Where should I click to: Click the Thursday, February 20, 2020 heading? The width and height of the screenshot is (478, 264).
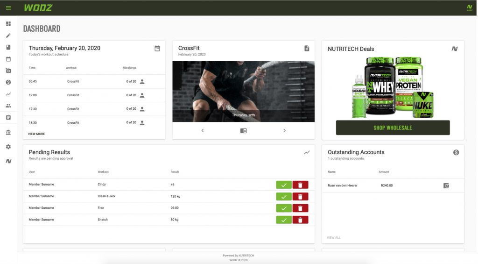pyautogui.click(x=64, y=48)
